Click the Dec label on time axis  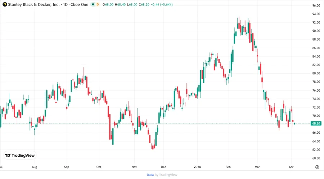tap(163, 167)
